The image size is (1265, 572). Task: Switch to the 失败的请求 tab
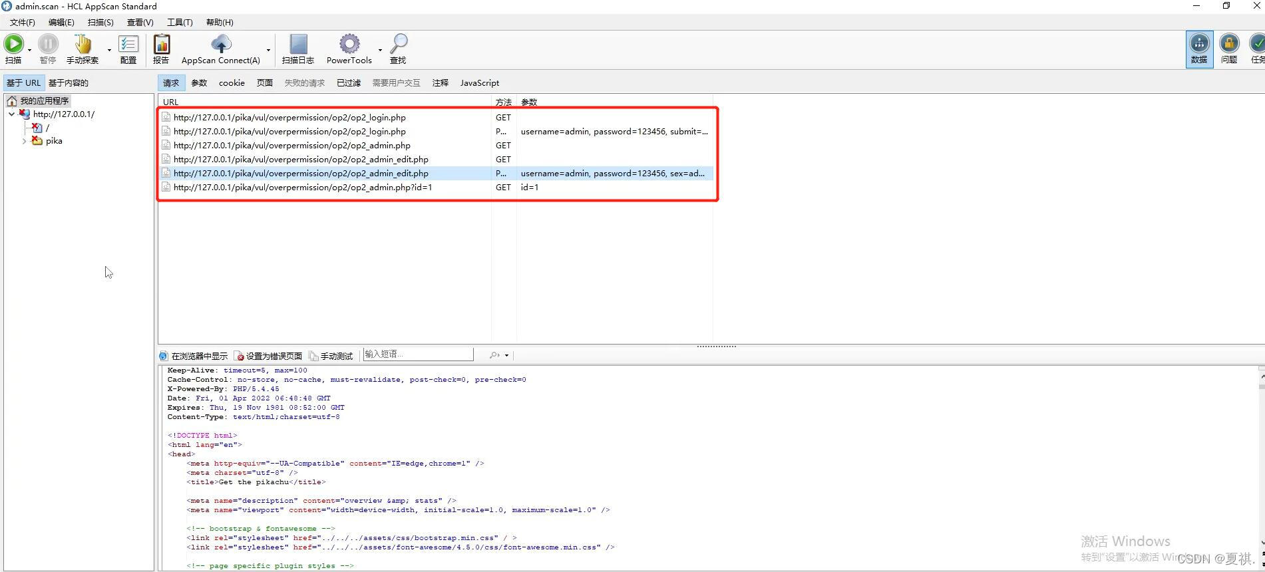[x=304, y=82]
